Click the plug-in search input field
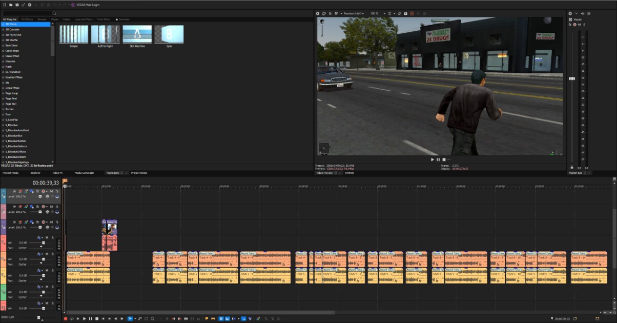617x323 pixels. click(27, 13)
